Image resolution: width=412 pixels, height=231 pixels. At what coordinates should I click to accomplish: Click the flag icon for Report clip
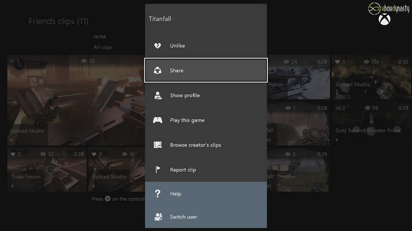158,170
